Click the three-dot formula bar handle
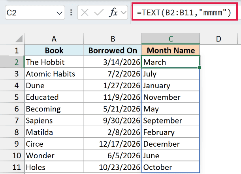Image resolution: width=241 pixels, height=174 pixels. coord(71,13)
